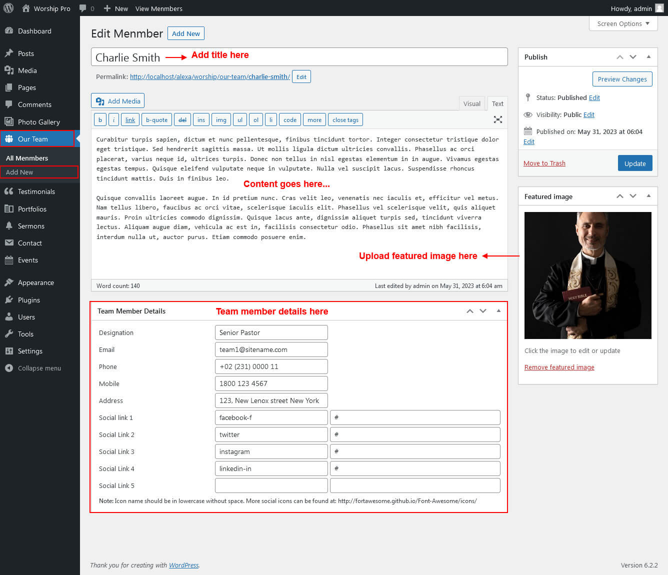The height and width of the screenshot is (575, 668).
Task: Click the Update button
Action: tap(634, 163)
